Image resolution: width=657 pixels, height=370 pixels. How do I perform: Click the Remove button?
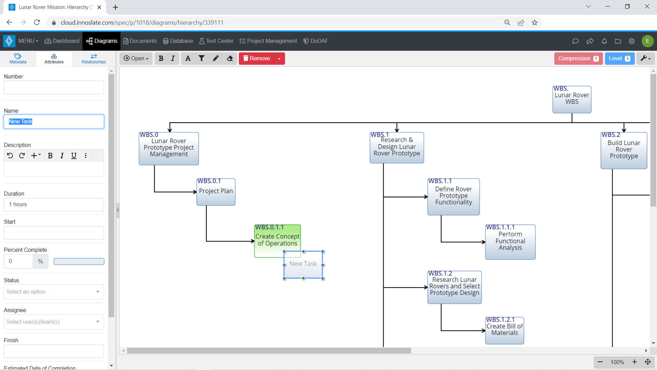(x=257, y=59)
